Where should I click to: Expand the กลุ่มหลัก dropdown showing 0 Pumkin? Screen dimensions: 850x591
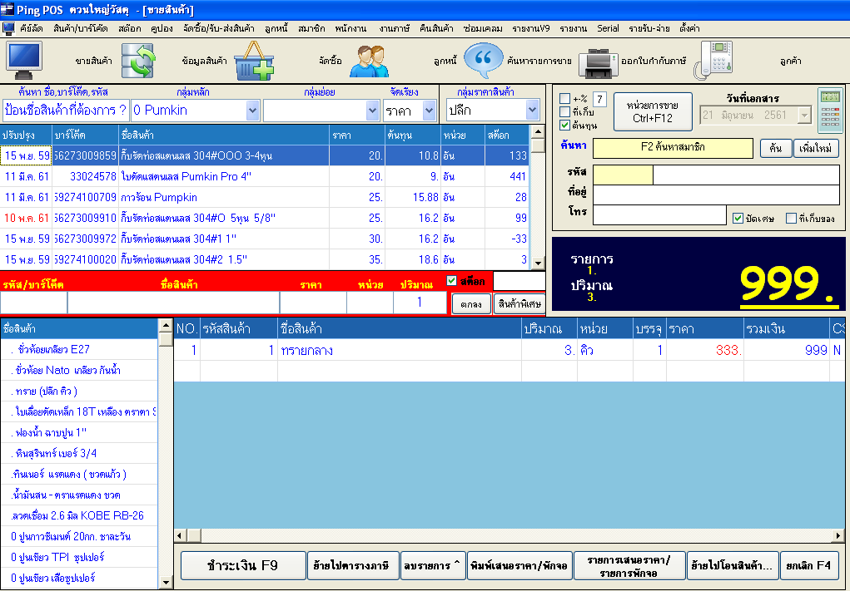(253, 110)
